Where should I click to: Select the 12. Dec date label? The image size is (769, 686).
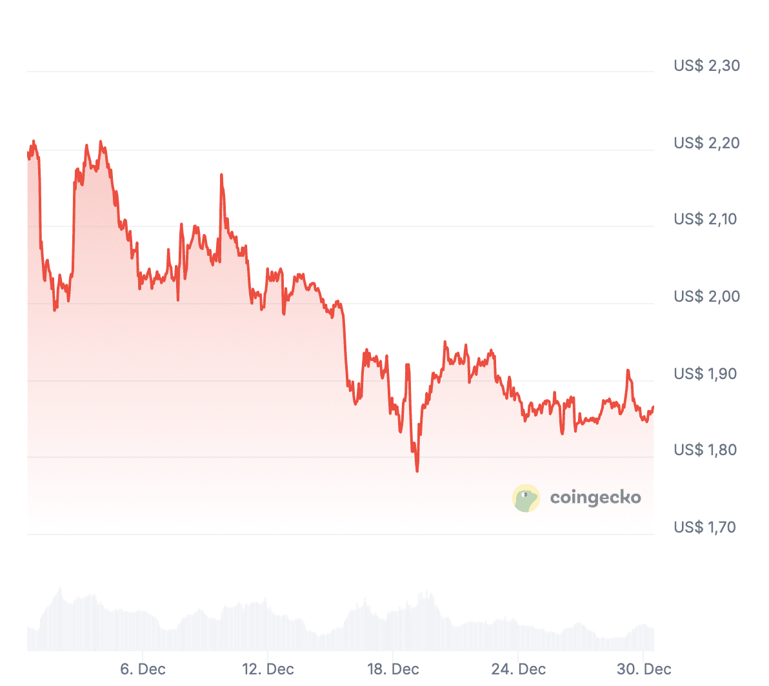tap(268, 669)
